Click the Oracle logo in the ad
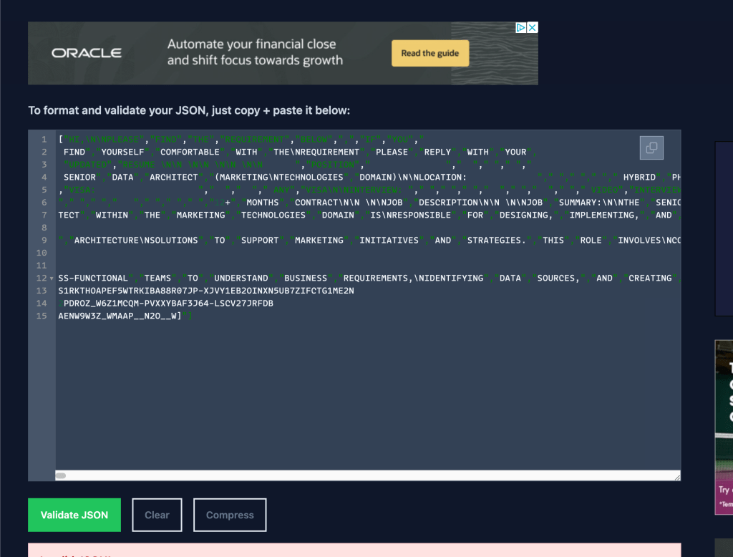The height and width of the screenshot is (557, 733). [x=87, y=53]
